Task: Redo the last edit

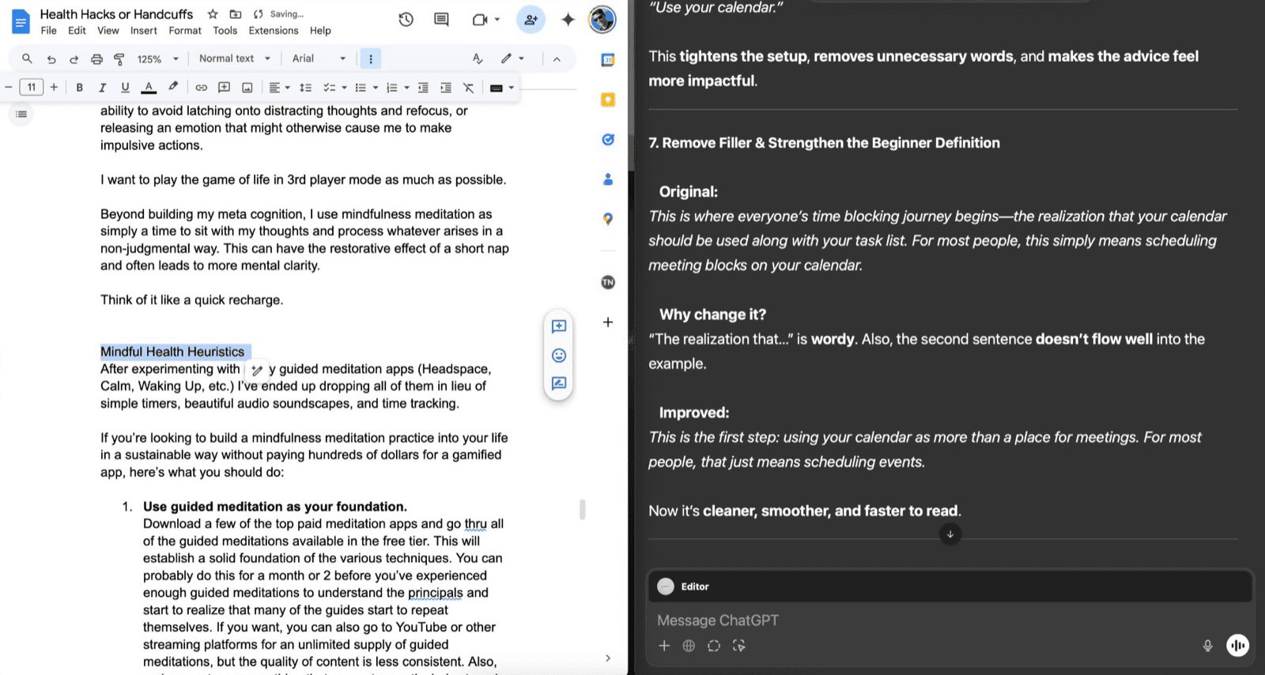Action: pyautogui.click(x=74, y=58)
